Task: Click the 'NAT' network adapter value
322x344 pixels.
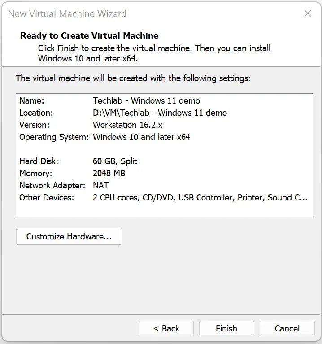Action: (x=100, y=185)
